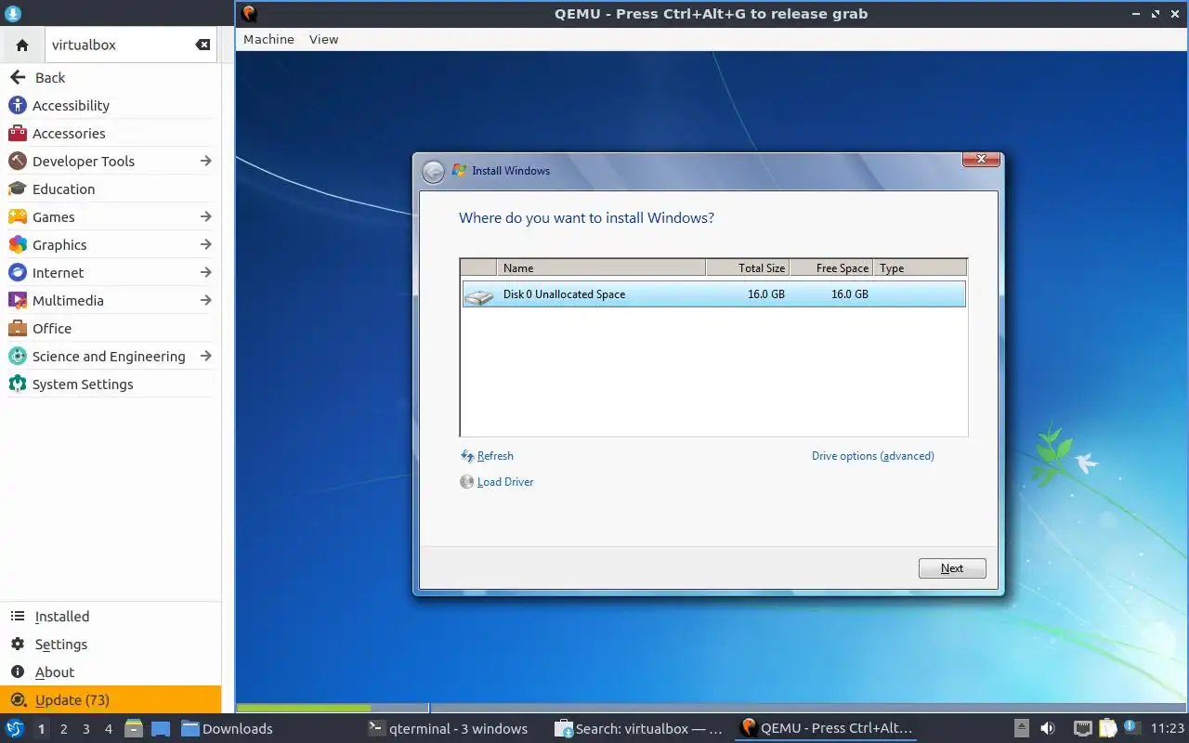Click the home icon beside search field
This screenshot has height=743, width=1189.
22,45
